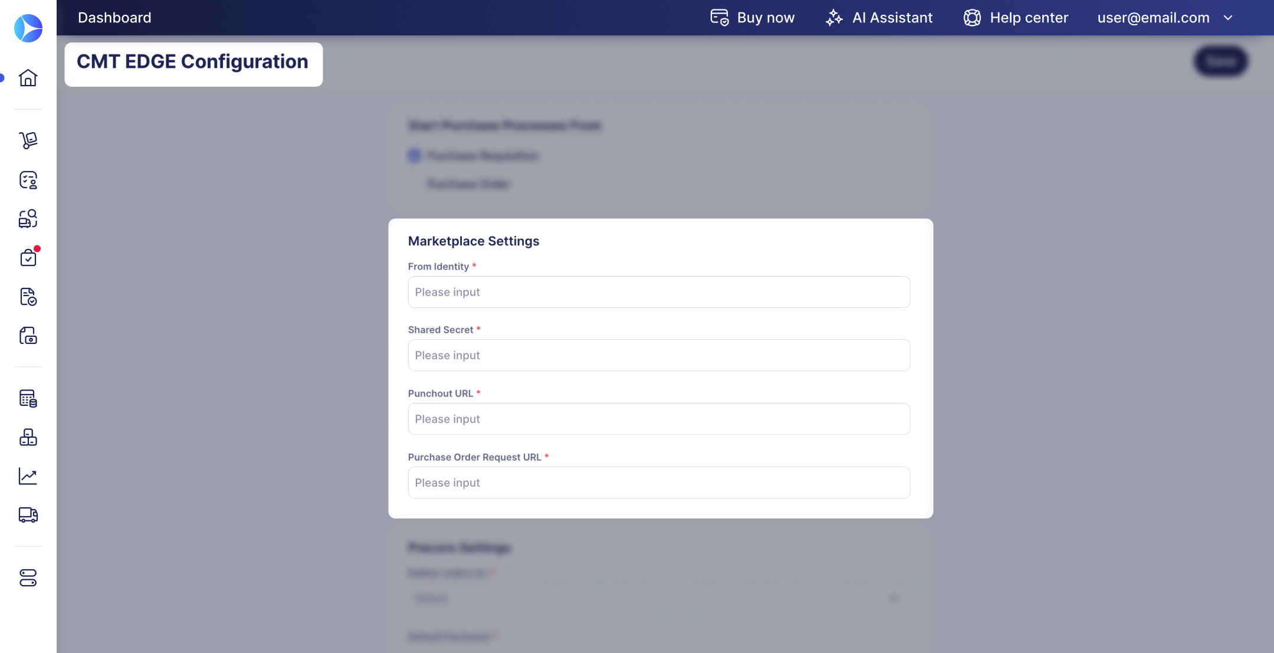Expand the user@email.com account chevron
The width and height of the screenshot is (1274, 653).
[1228, 18]
